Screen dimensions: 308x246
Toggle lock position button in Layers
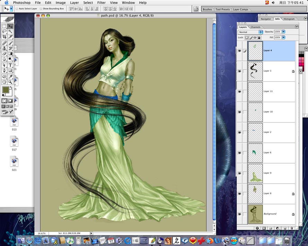click(x=255, y=37)
